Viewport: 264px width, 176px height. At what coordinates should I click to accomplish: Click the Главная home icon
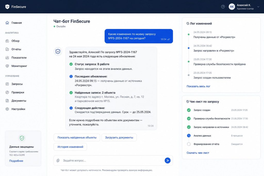tap(7, 23)
